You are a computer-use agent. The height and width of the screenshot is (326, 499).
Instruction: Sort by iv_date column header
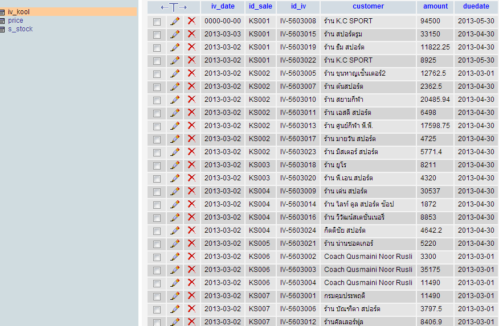(x=223, y=6)
